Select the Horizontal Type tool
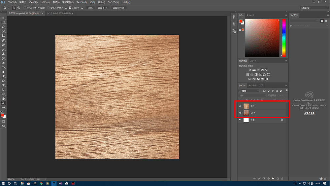The width and height of the screenshot is (330, 186). click(x=3, y=85)
